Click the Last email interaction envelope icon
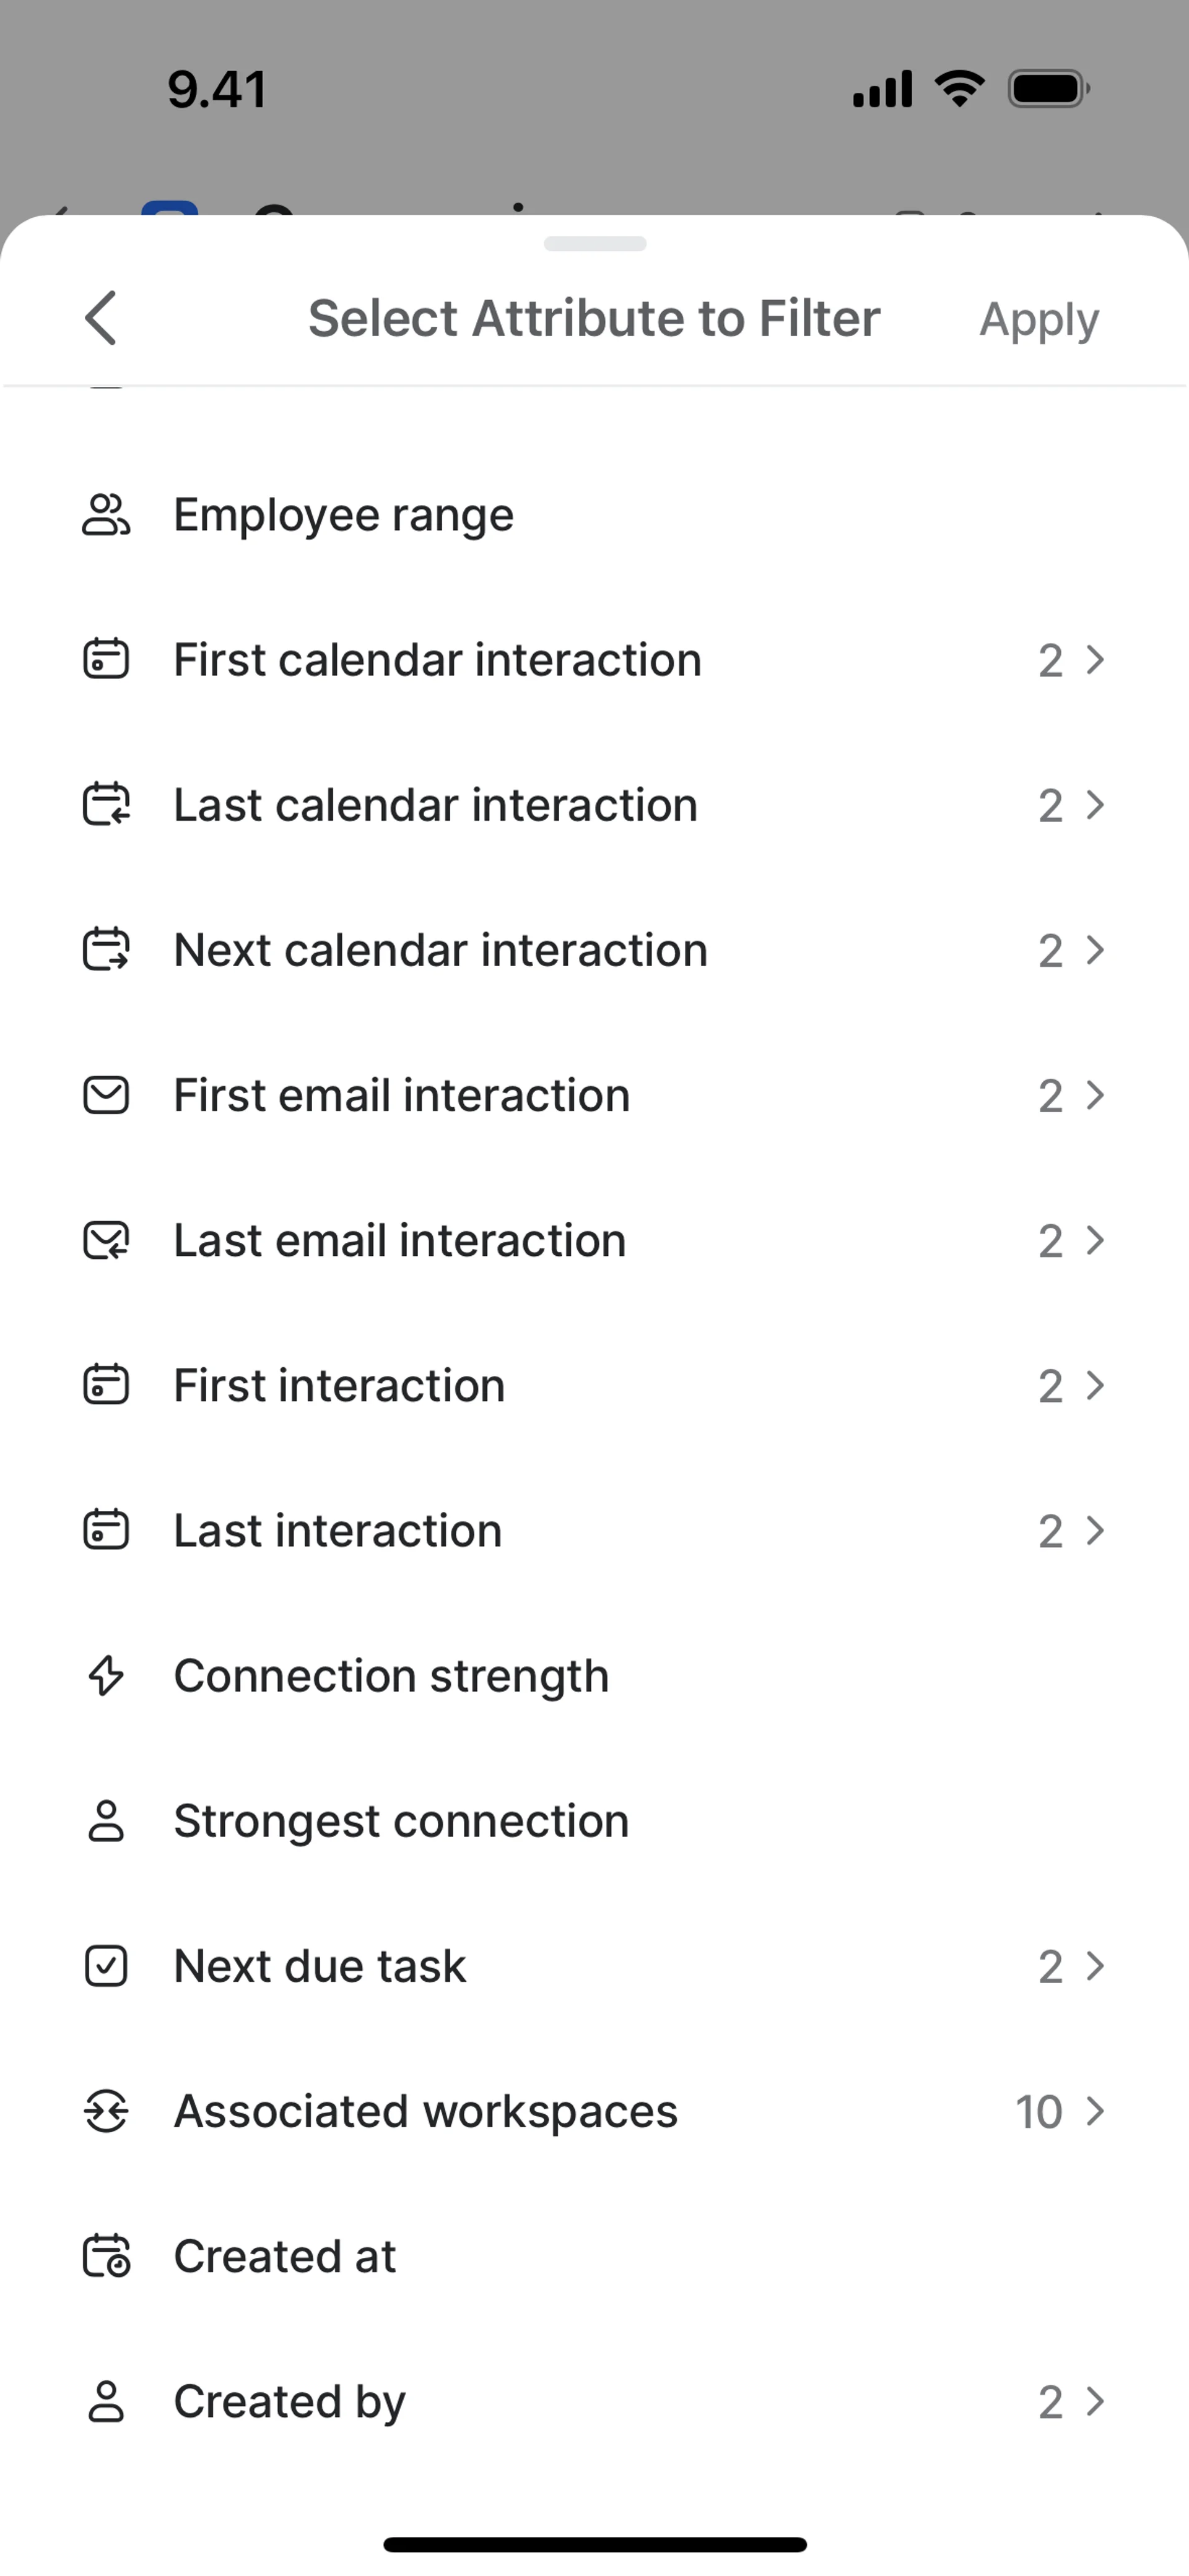Screen dimensions: 1189x2576 click(106, 1241)
